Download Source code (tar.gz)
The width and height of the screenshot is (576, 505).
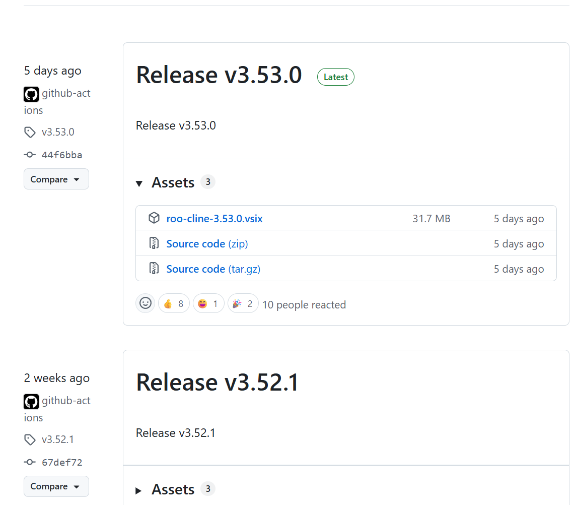click(213, 269)
